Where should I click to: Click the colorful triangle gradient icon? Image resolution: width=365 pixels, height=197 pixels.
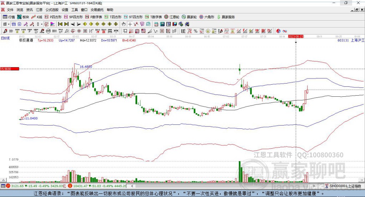pos(53,24)
